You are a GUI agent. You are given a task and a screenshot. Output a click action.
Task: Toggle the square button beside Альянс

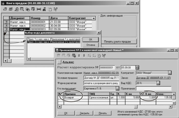pyautogui.click(x=59, y=62)
